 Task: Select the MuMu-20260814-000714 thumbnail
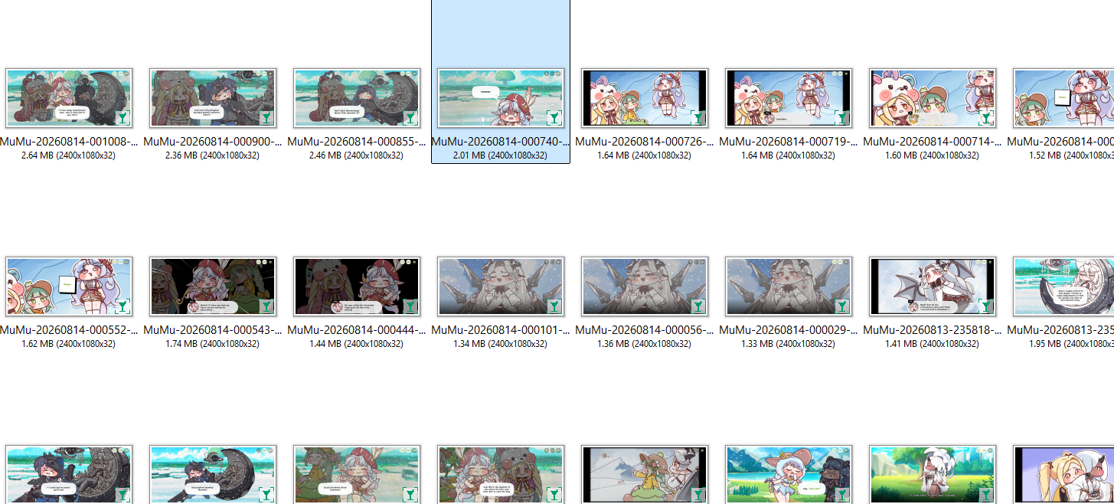point(933,98)
